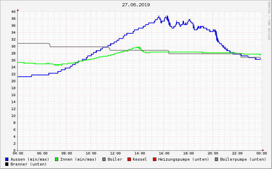Click the 38 y-axis label
Viewport: 272px width, 169px height.
(x=14, y=19)
